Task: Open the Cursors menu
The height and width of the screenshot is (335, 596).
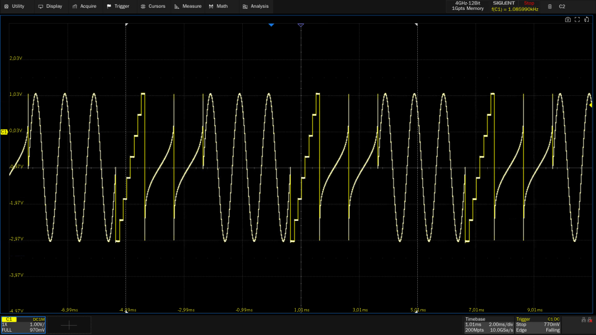Action: 153,7
